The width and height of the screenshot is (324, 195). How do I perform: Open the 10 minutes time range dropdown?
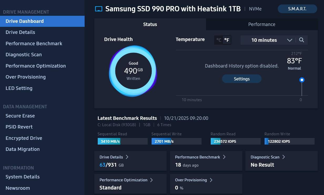click(x=264, y=40)
